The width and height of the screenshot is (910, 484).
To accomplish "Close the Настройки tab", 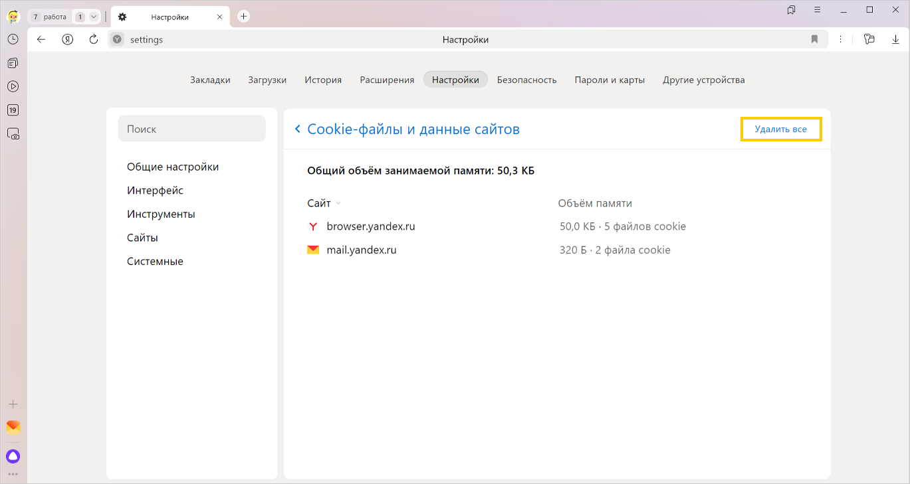I will [x=220, y=17].
